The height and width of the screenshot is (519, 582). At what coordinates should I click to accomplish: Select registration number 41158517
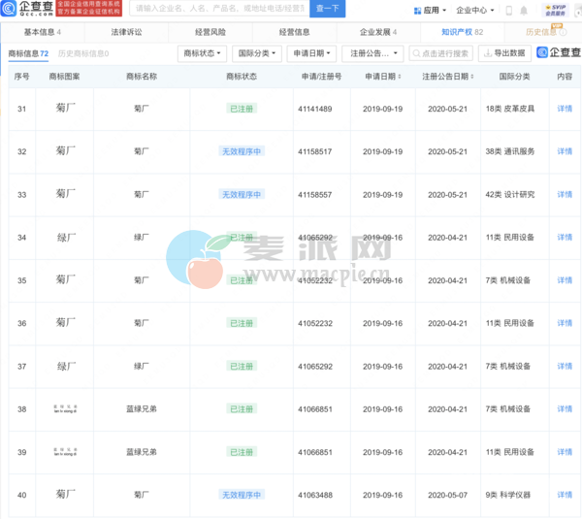[314, 151]
